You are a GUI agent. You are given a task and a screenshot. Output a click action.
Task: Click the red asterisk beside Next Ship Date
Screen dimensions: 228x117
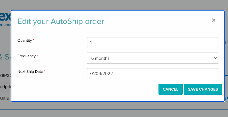click(x=45, y=71)
